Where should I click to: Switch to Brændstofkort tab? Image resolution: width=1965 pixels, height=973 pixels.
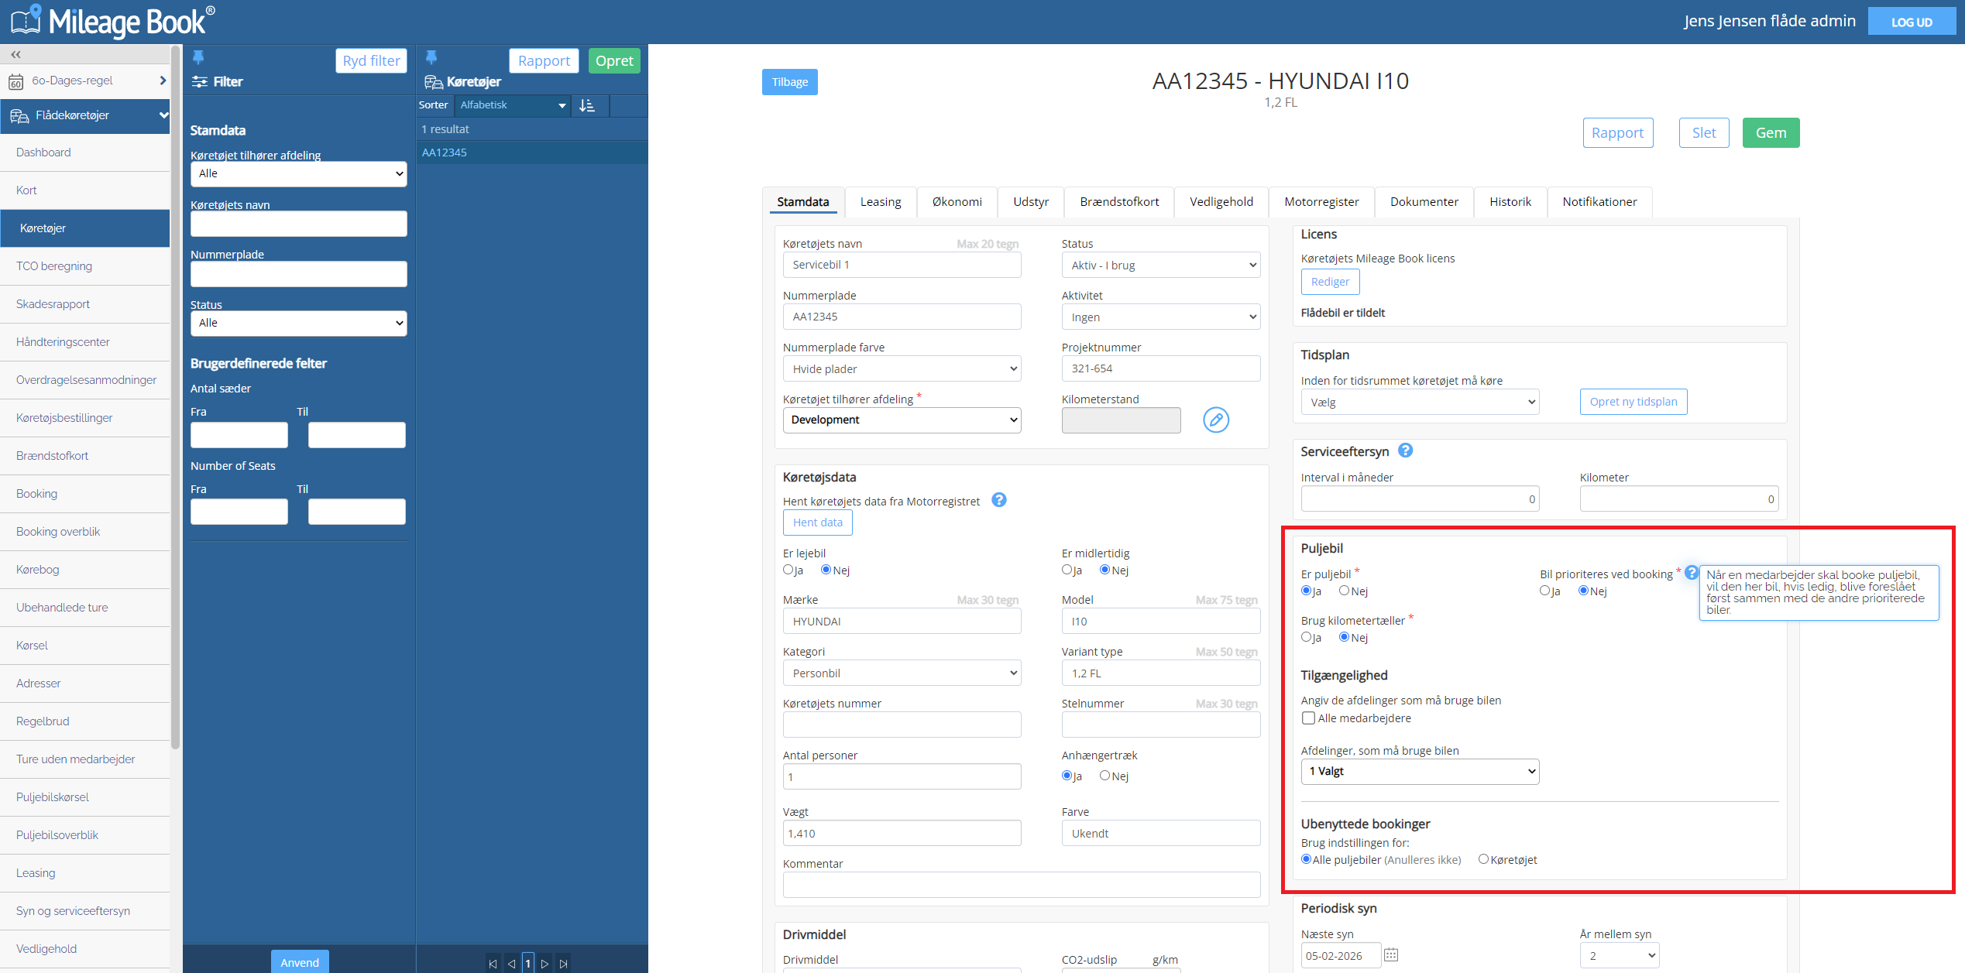1119,202
